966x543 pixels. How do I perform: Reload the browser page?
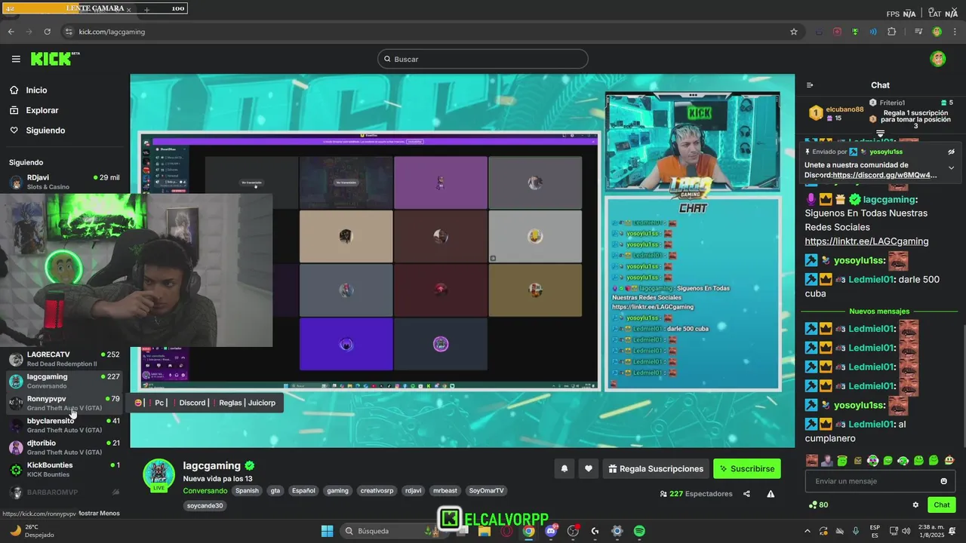point(47,32)
